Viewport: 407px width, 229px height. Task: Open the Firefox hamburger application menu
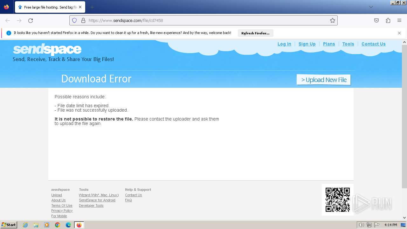[x=399, y=20]
